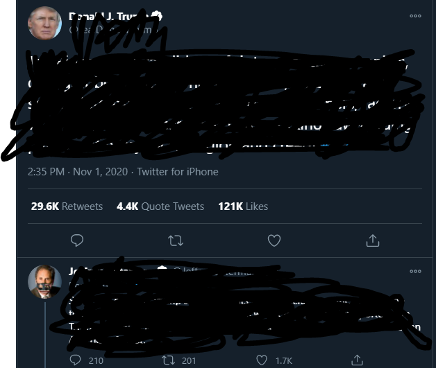Image resolution: width=436 pixels, height=368 pixels.
Task: Like the main tweet
Action: click(274, 240)
